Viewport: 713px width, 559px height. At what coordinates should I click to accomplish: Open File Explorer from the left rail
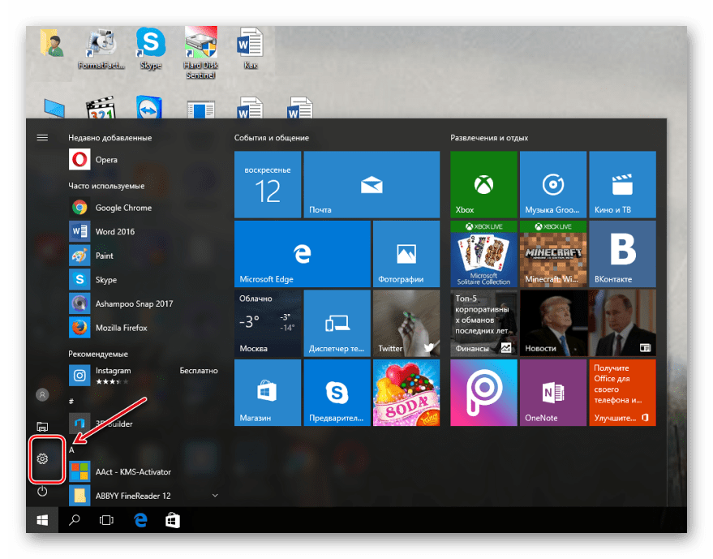(x=42, y=427)
